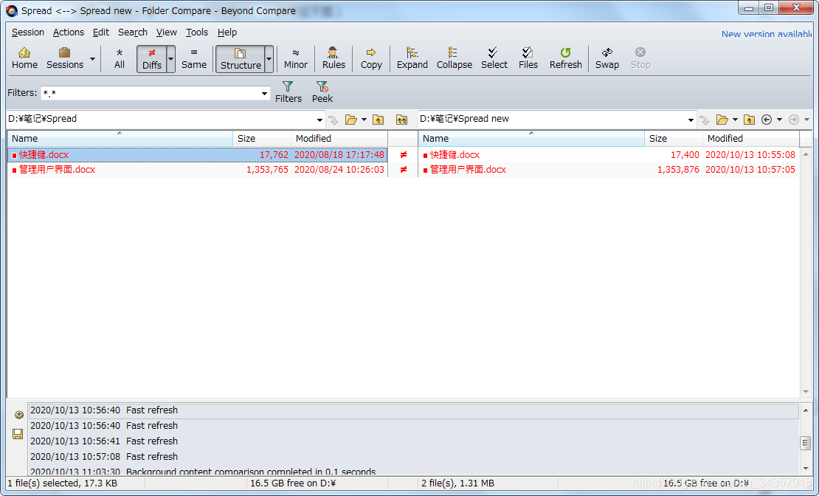Open the left folder path history dropdown
Screen dimensions: 819x496
(319, 120)
